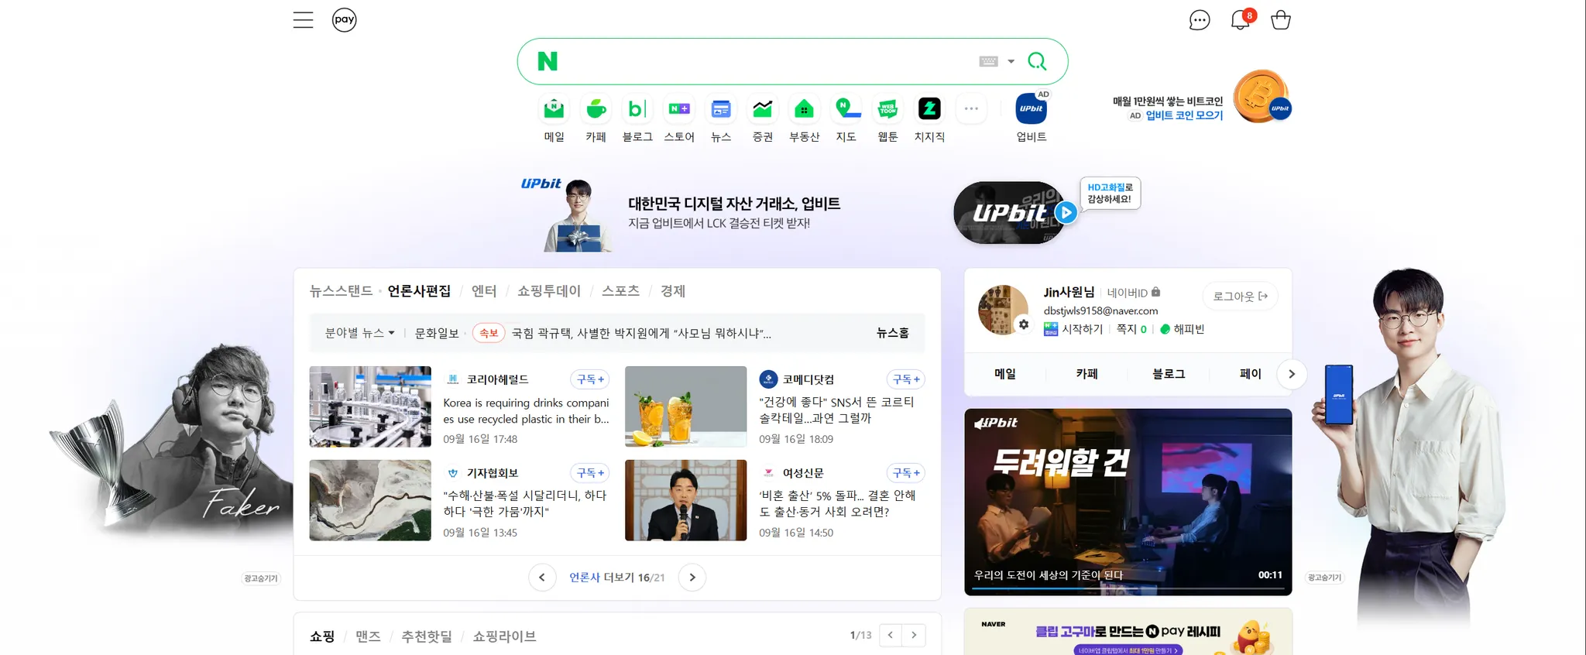Open 메일 in the profile panel
This screenshot has height=655, width=1586.
point(1005,374)
